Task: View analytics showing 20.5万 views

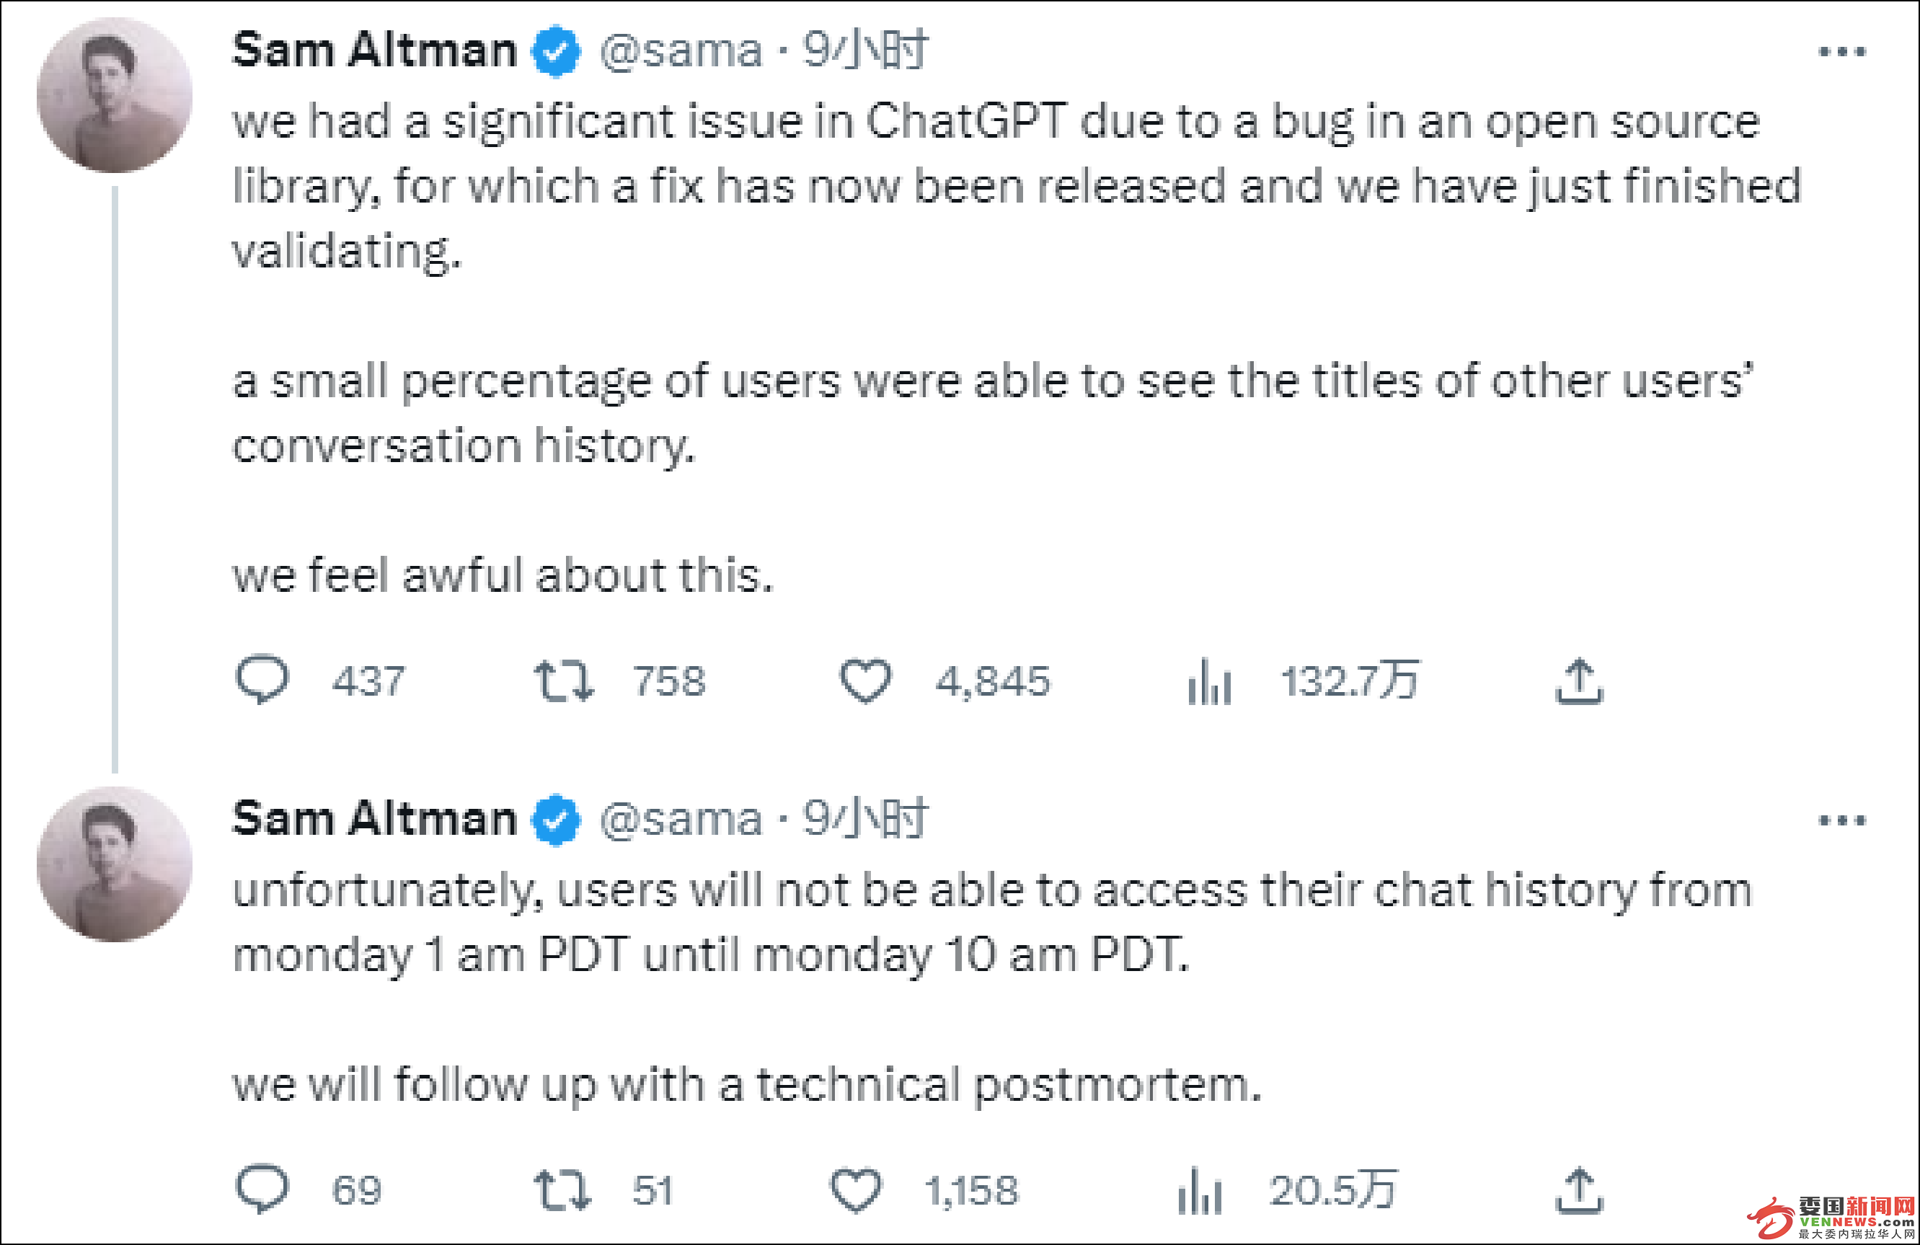Action: click(1200, 1191)
